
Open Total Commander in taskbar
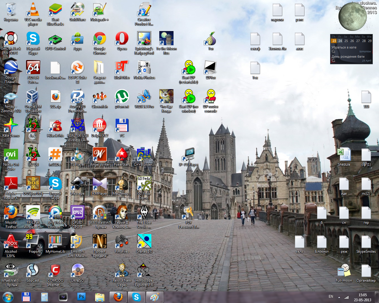pyautogui.click(x=26, y=297)
